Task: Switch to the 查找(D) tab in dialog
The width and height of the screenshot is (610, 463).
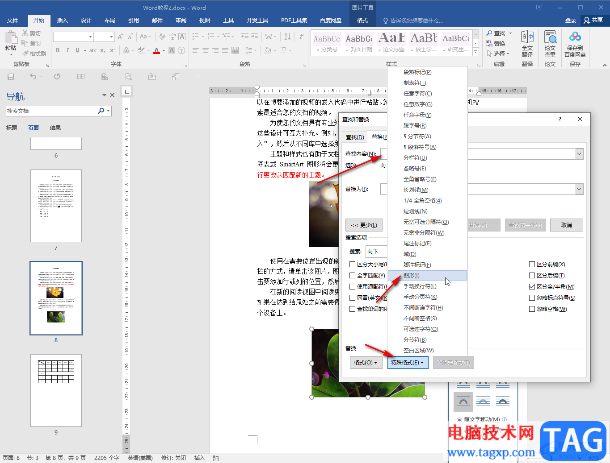Action: [355, 137]
